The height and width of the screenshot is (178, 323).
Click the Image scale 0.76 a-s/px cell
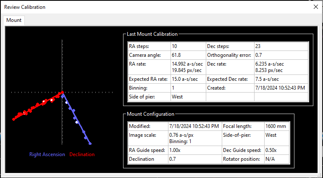195,138
